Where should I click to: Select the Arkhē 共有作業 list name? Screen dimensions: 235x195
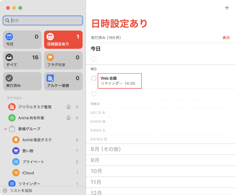[31, 118]
